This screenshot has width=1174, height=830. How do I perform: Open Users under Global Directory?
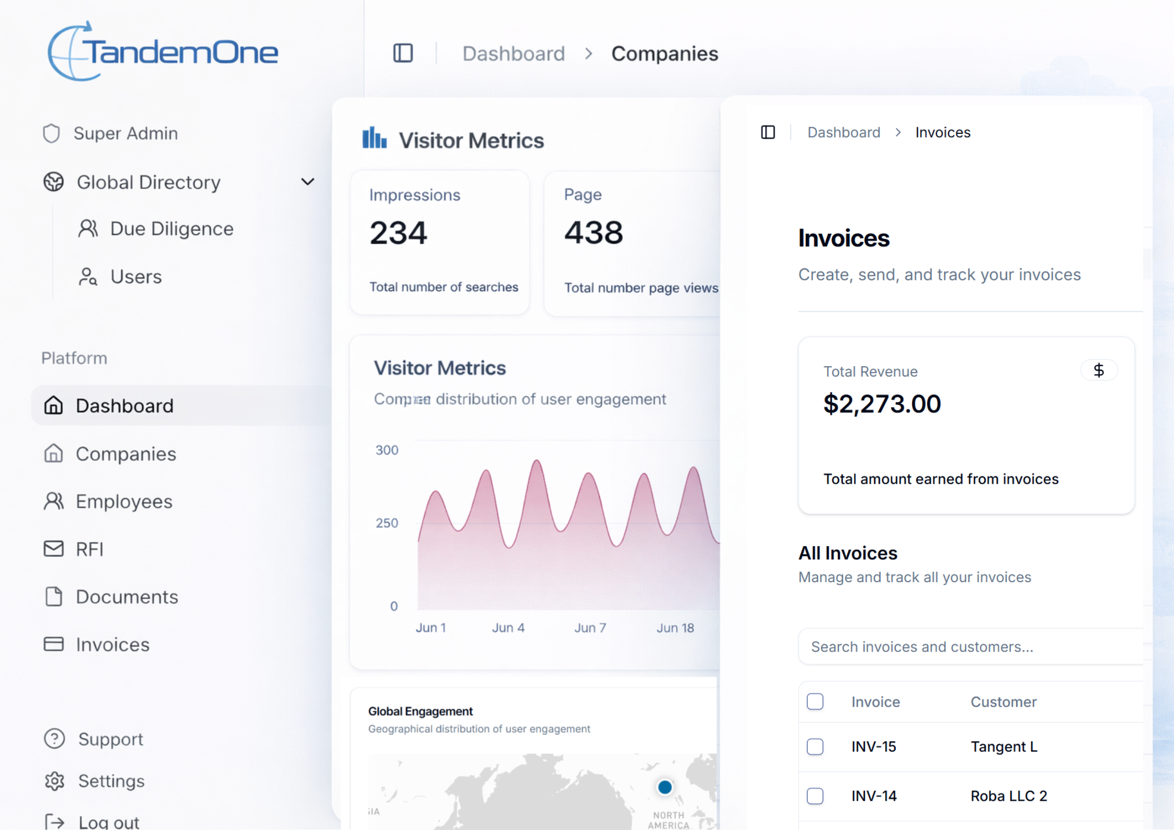point(135,277)
